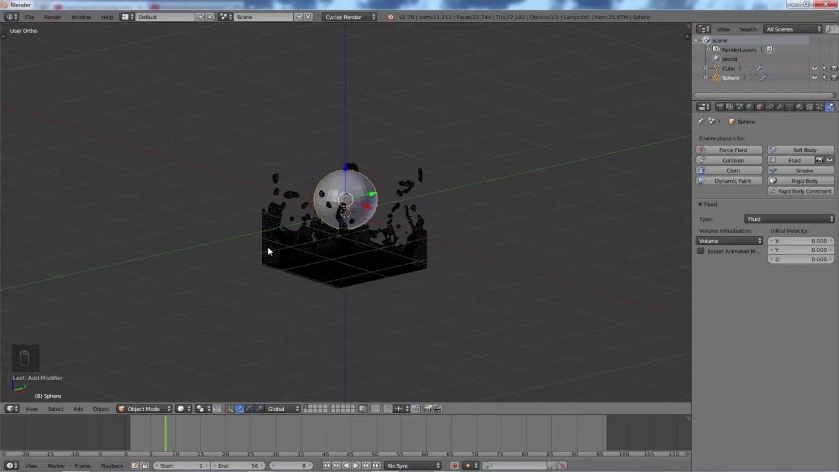Viewport: 839px width, 472px height.
Task: Toggle Sphere renderability camera in outliner
Action: (x=834, y=77)
